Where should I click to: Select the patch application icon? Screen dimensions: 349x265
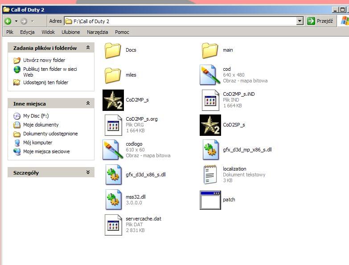tap(210, 200)
